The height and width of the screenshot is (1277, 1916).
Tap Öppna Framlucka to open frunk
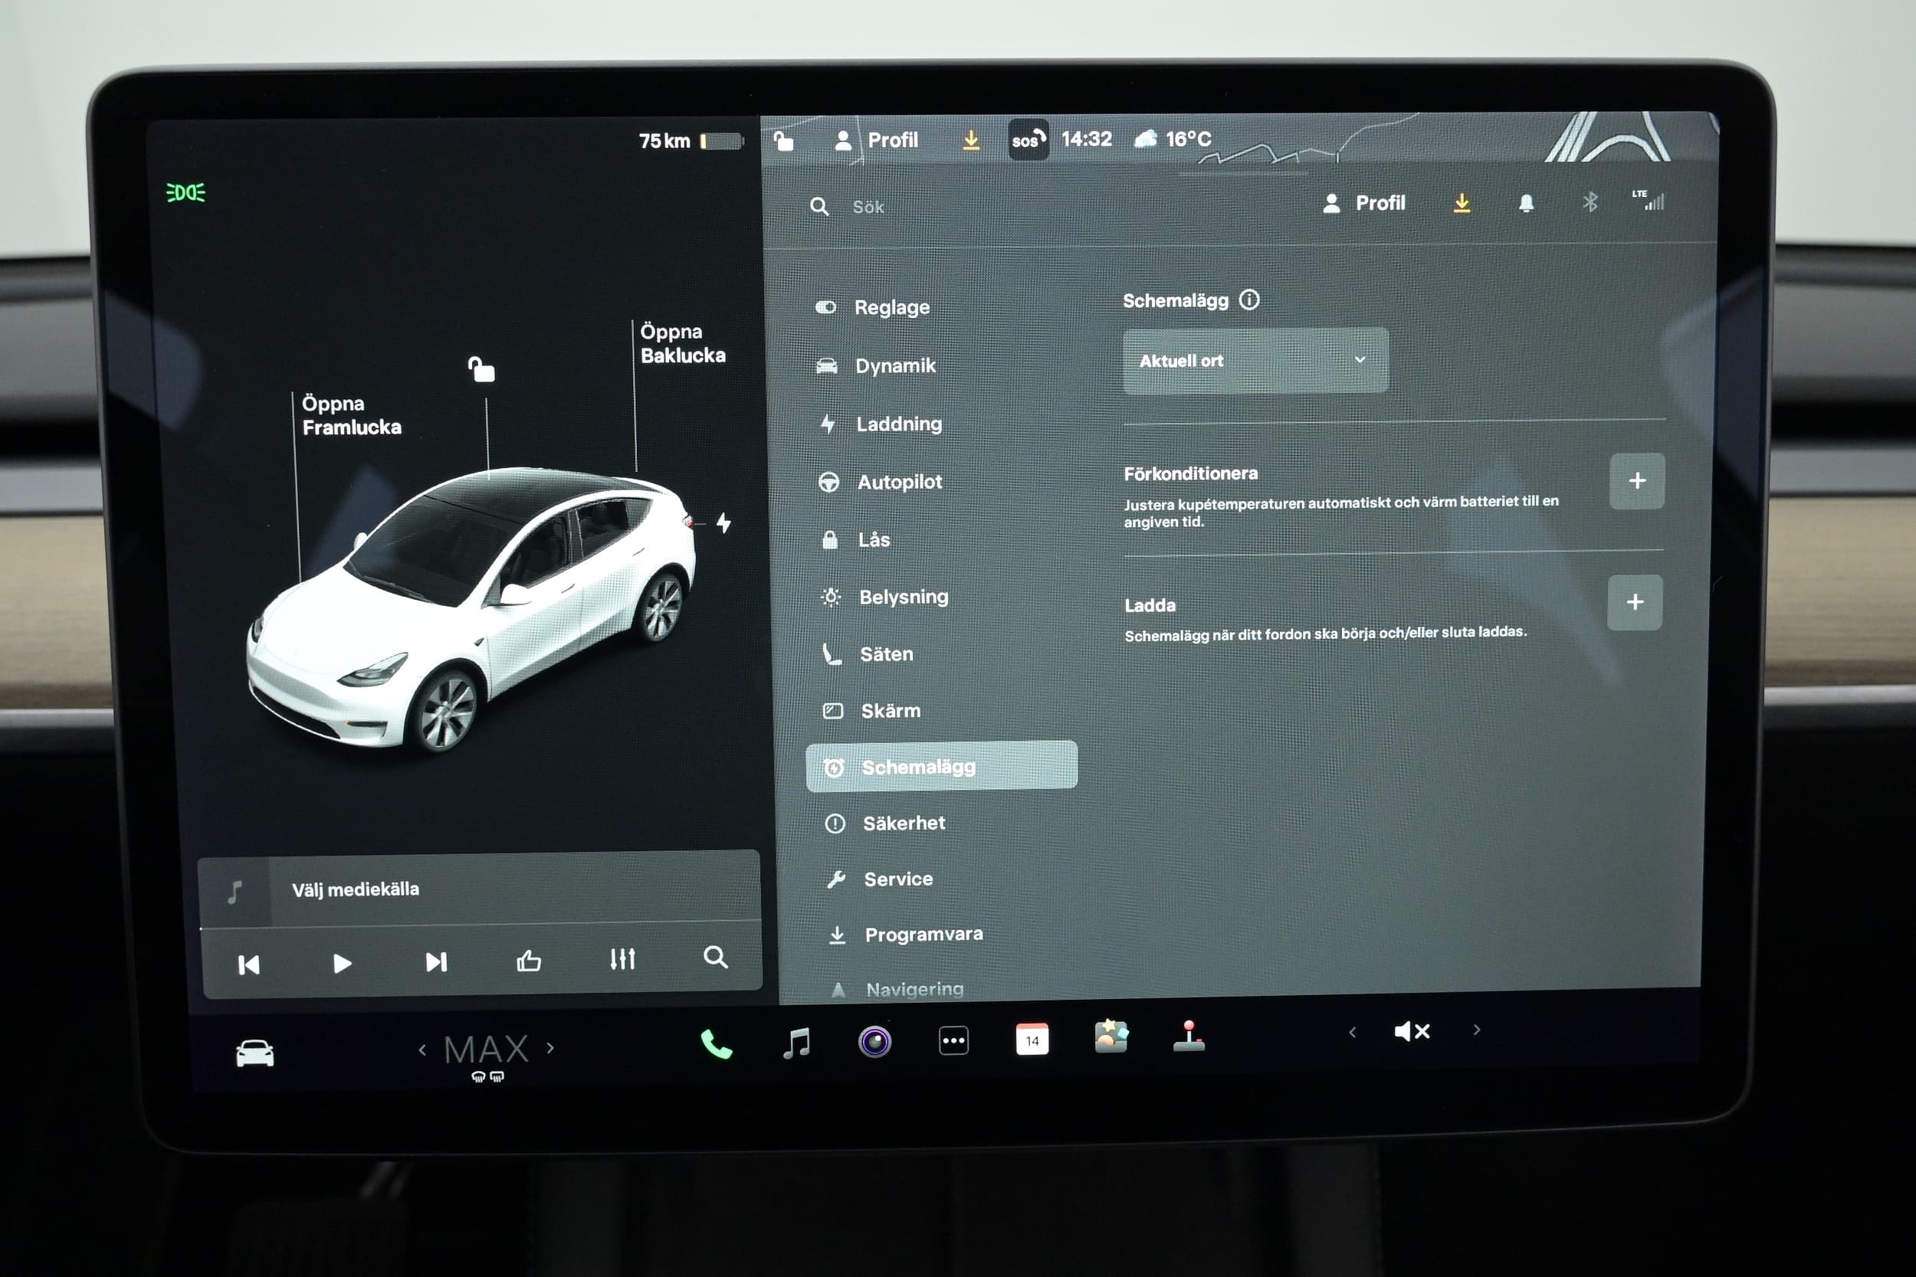click(x=351, y=415)
